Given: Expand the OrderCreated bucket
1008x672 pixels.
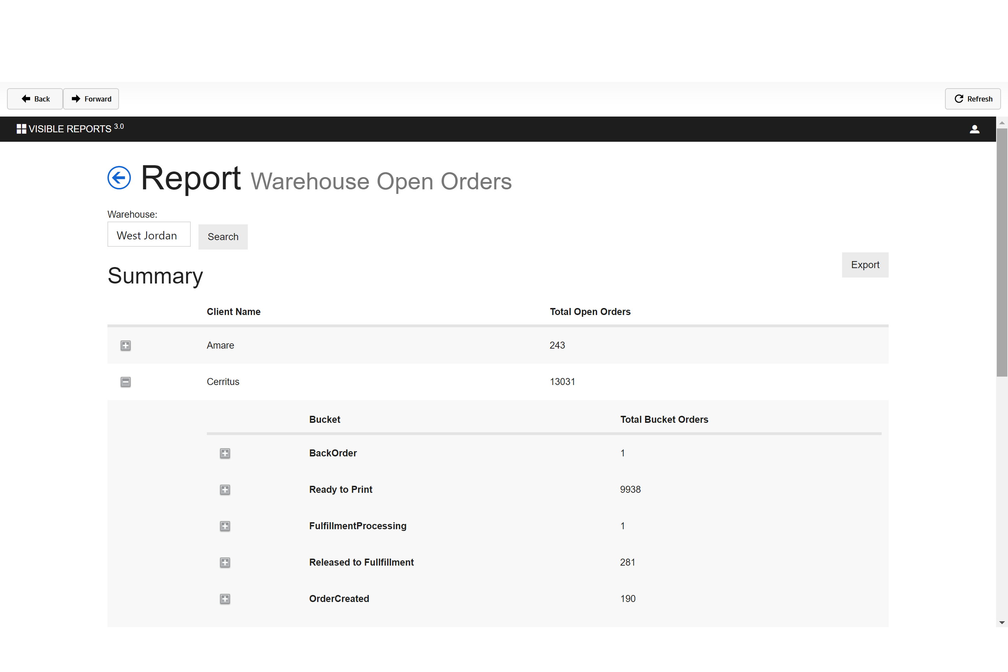Looking at the screenshot, I should (x=225, y=599).
